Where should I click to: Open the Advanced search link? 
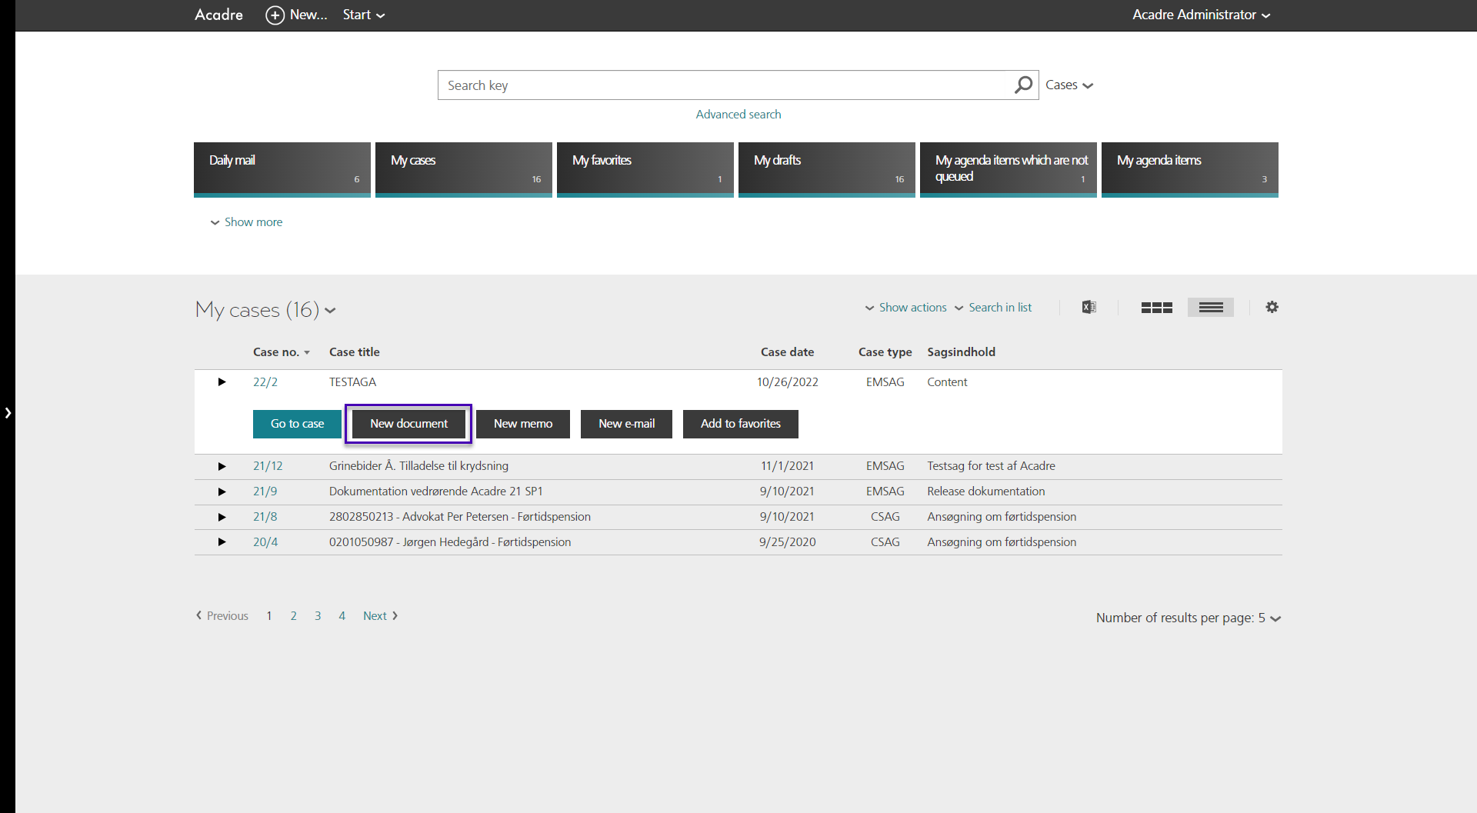738,114
